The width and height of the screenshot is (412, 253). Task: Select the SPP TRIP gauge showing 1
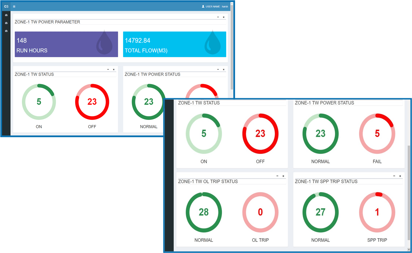tap(377, 212)
